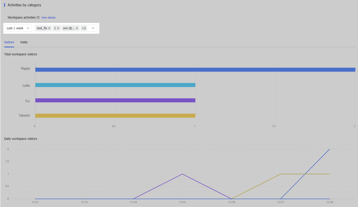Click the +2 more workspaces tag
This screenshot has width=358, height=207.
pyautogui.click(x=84, y=28)
